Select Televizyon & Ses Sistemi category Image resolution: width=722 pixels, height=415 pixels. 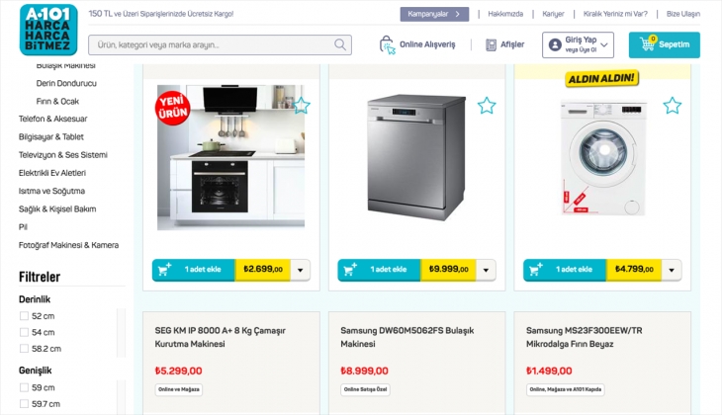(x=62, y=154)
